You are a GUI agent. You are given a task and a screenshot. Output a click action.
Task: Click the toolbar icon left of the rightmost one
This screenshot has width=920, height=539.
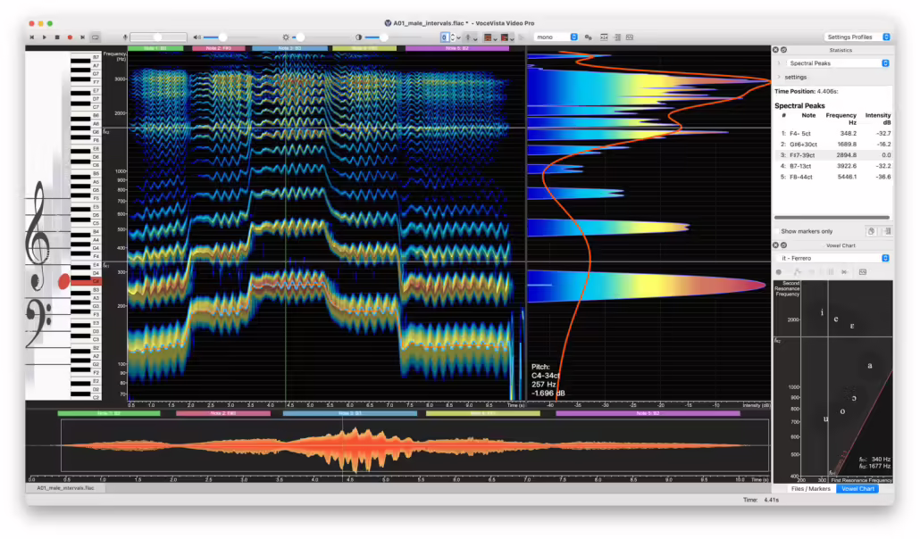[x=617, y=37]
